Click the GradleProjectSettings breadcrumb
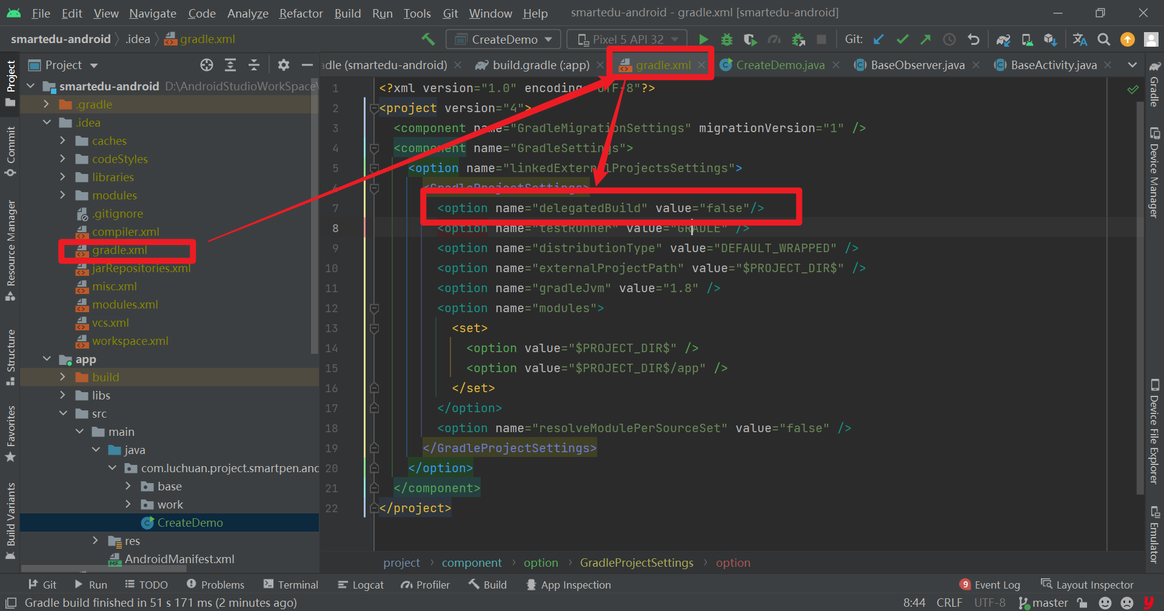Image resolution: width=1164 pixels, height=611 pixels. pyautogui.click(x=637, y=563)
